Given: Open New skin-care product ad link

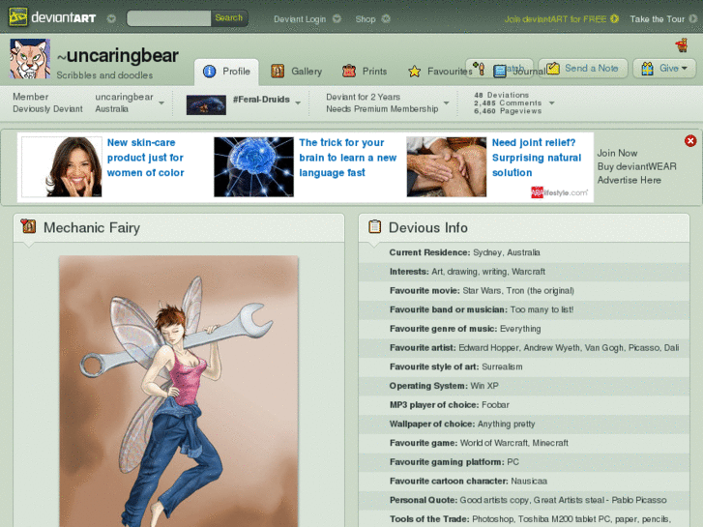Looking at the screenshot, I should (146, 158).
